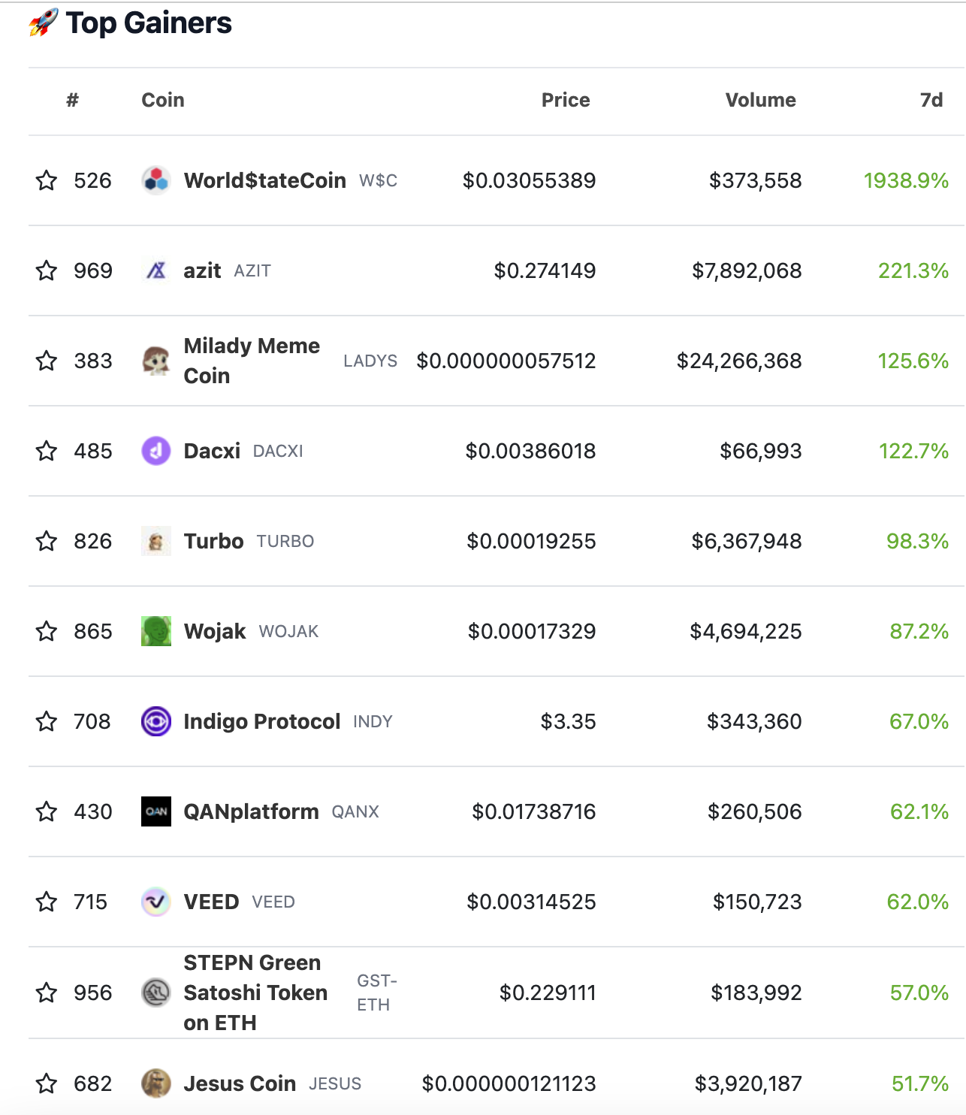This screenshot has height=1115, width=966.
Task: Click the Indigo Protocol eye logo
Action: click(x=156, y=721)
